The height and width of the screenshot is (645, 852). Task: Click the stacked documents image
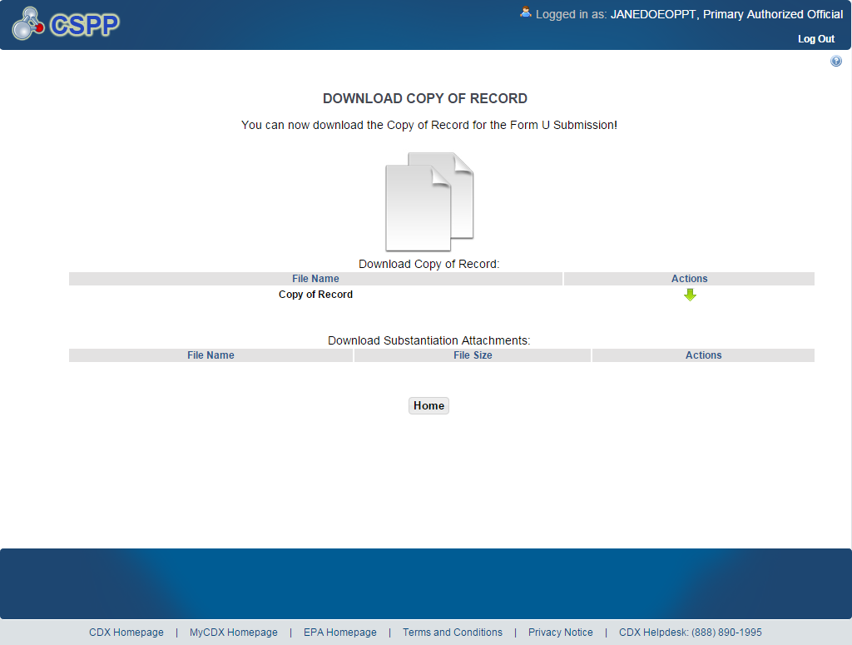(x=428, y=201)
